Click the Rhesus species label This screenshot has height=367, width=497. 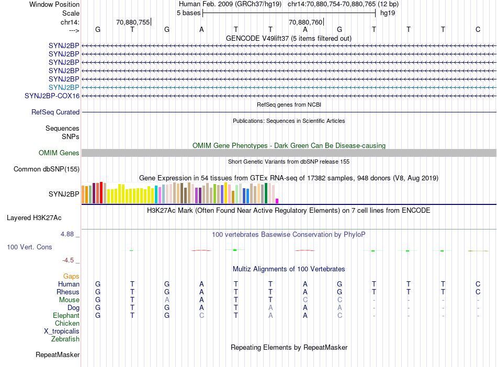pyautogui.click(x=68, y=292)
